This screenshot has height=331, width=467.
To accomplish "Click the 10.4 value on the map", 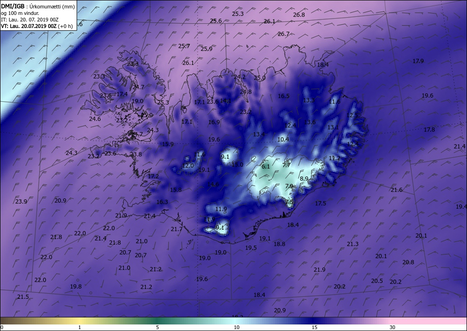I will pyautogui.click(x=283, y=139).
